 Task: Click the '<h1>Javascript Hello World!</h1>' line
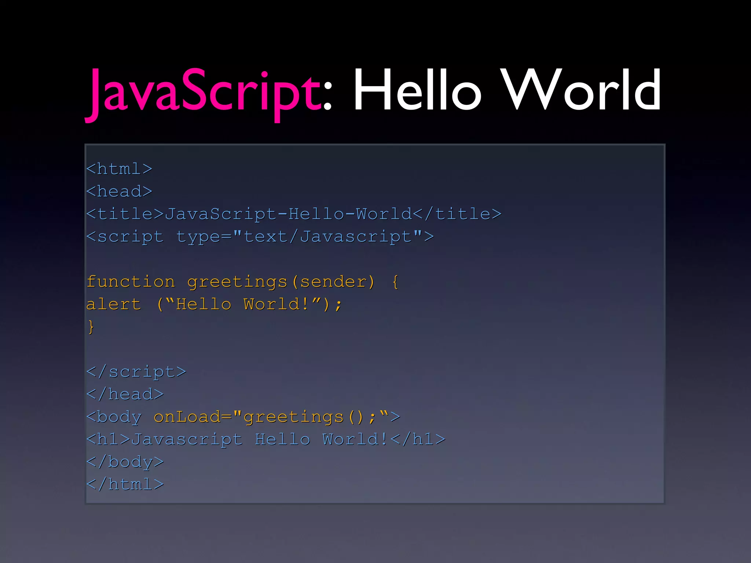[266, 440]
